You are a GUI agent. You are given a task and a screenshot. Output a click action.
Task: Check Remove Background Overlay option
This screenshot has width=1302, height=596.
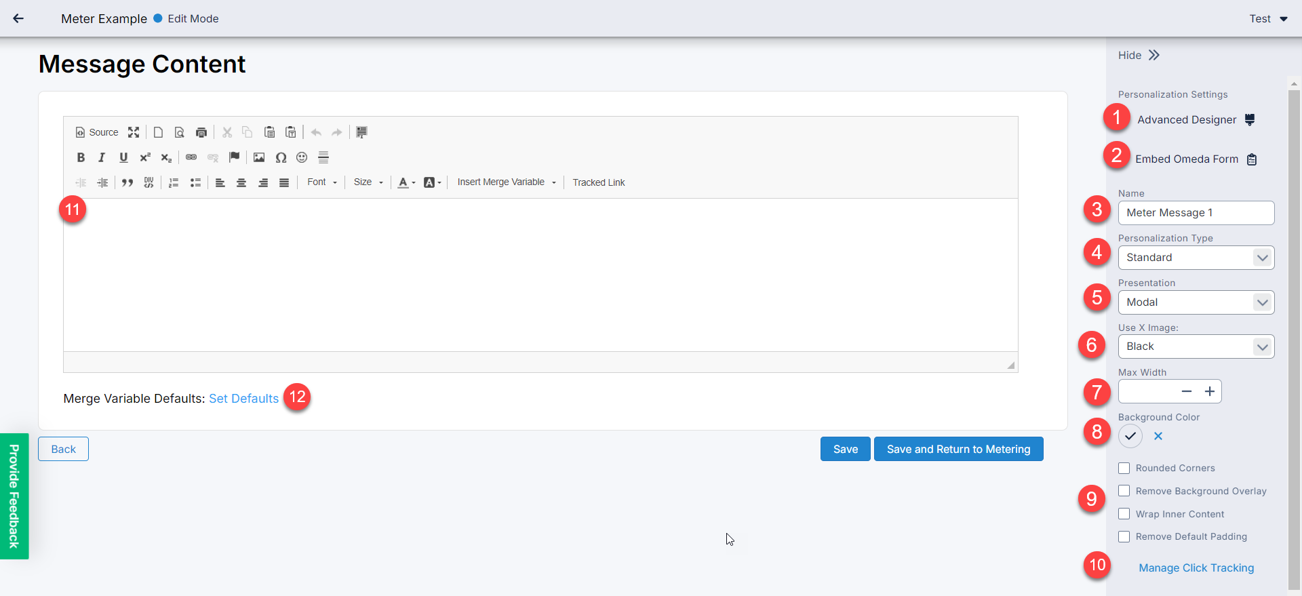(1124, 491)
